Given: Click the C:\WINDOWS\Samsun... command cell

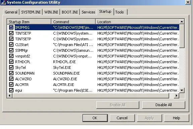Looking at the screenshot, I should 73,50.
